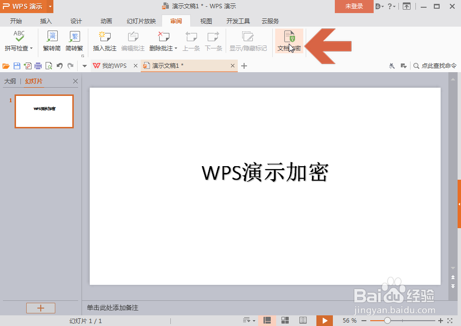
Task: Save the presentation using the save icon
Action: tap(16, 65)
